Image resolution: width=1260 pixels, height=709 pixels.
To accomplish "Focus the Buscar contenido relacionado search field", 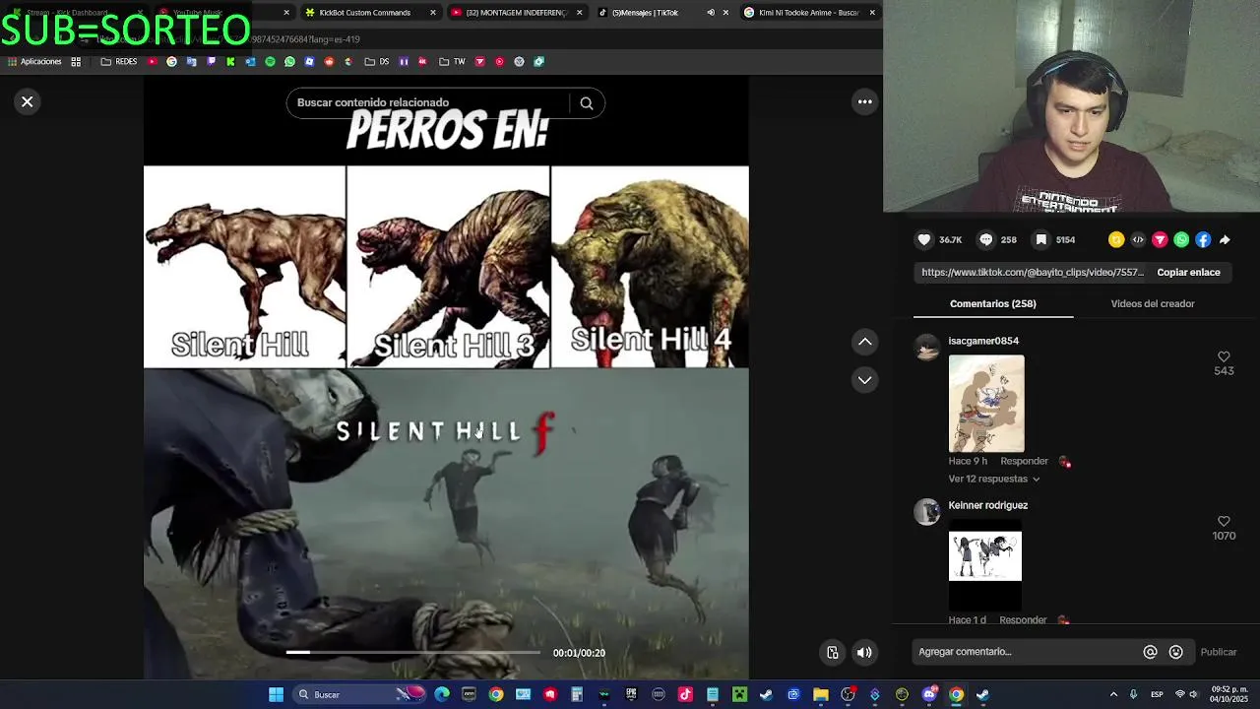I will (428, 102).
